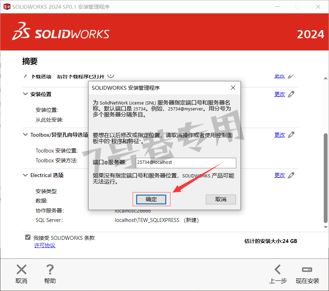Click the summary panel scrollbar thumb
329x291 pixels.
click(325, 178)
